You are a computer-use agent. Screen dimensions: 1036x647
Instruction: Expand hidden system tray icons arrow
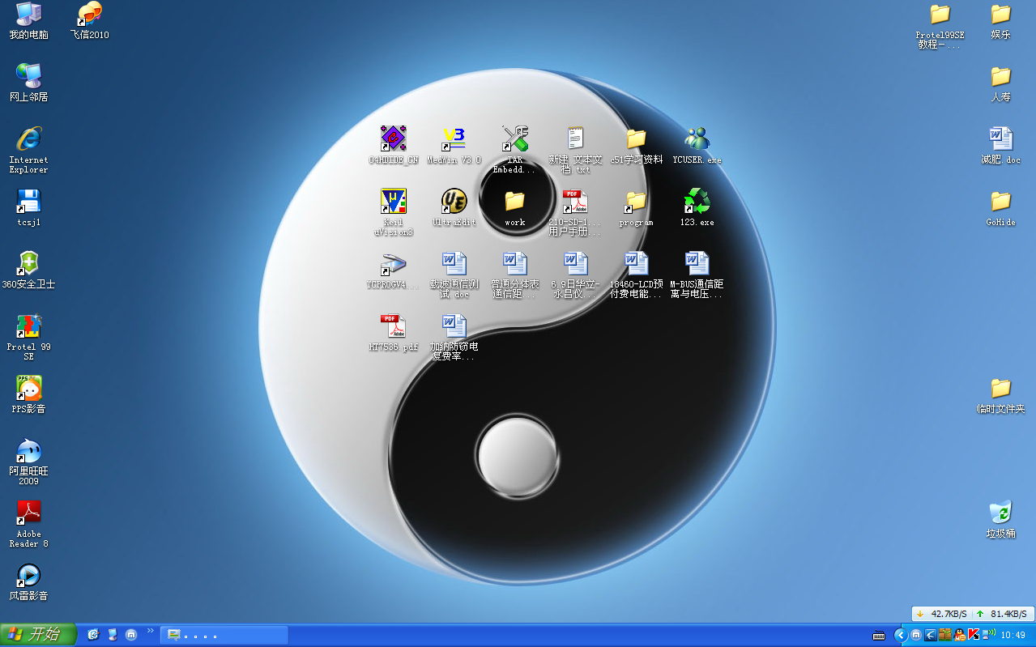[x=900, y=636]
